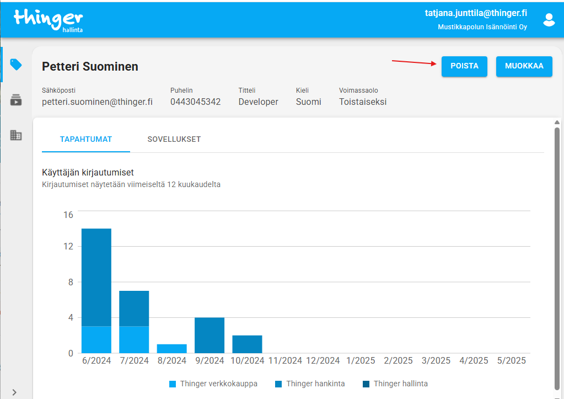Image resolution: width=564 pixels, height=399 pixels.
Task: Click account email tatjana.junttila@thinger.fi
Action: point(476,13)
